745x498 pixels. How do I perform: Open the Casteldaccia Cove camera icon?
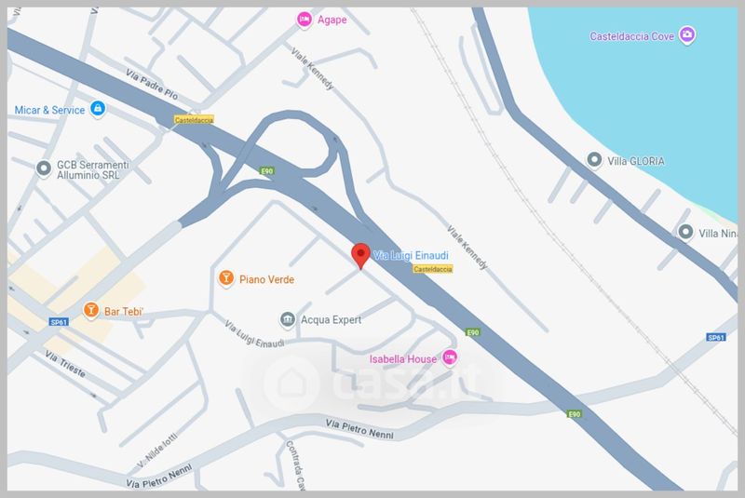click(687, 34)
